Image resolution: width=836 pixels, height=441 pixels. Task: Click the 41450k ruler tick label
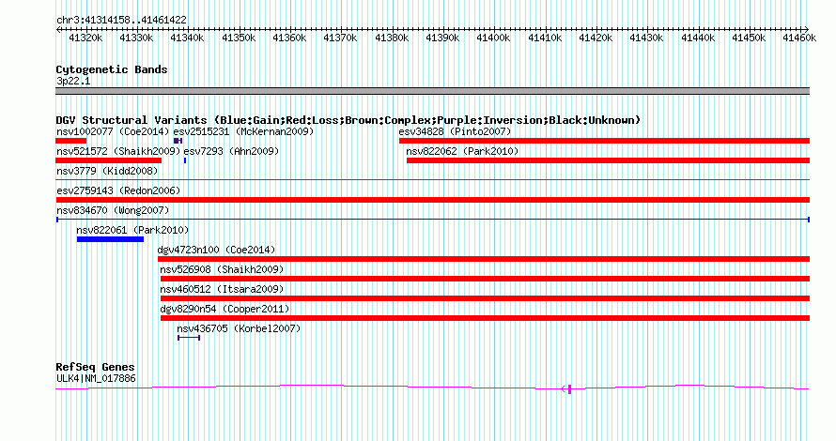[x=749, y=38]
